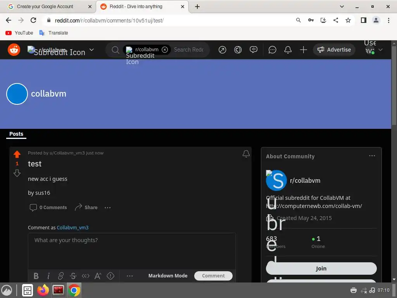Downvote the test post

(17, 173)
